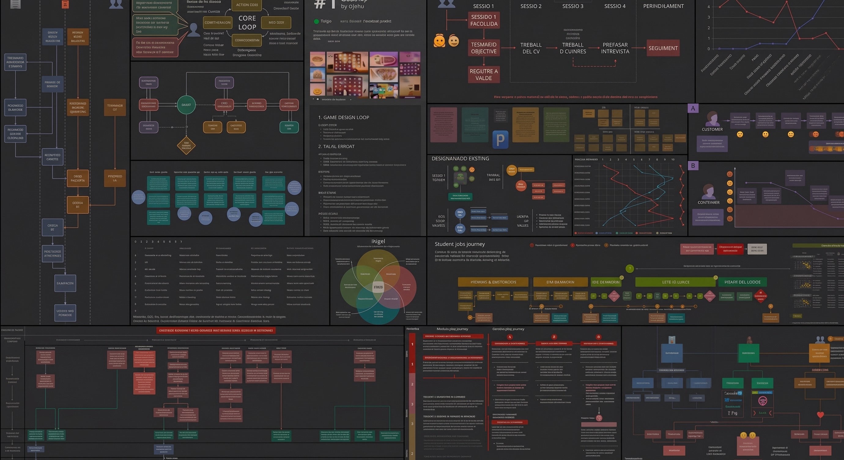The height and width of the screenshot is (460, 844).
Task: Open the PERIHDILAMENT column header
Action: pos(664,6)
